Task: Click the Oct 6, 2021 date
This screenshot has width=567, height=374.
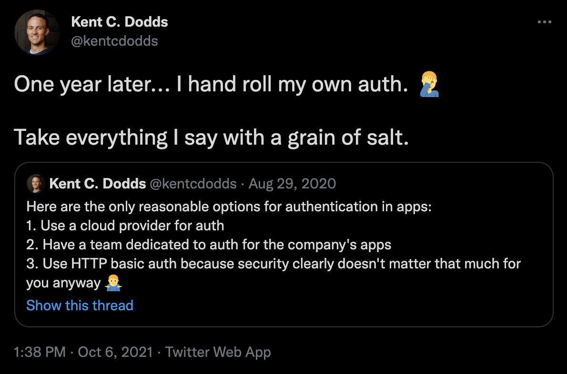Action: click(x=115, y=352)
